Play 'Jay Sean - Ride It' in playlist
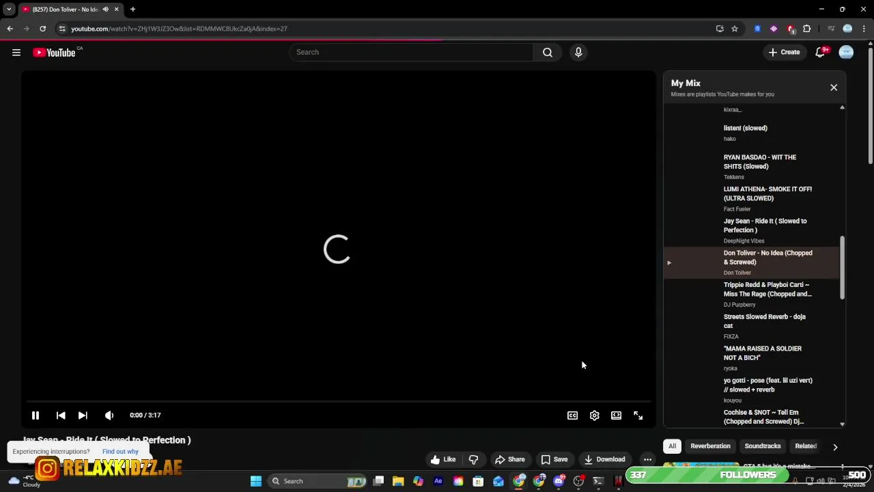The height and width of the screenshot is (492, 874). point(751,231)
